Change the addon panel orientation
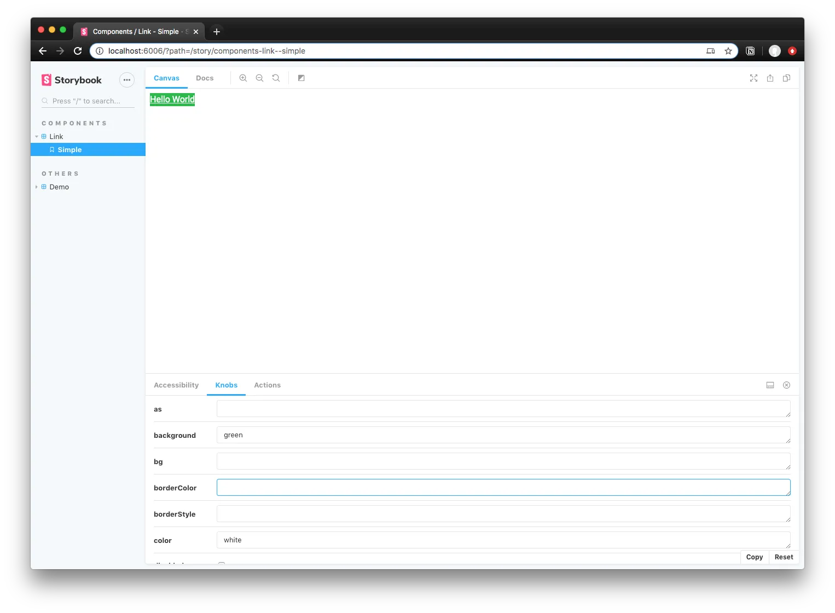835x613 pixels. pyautogui.click(x=770, y=385)
